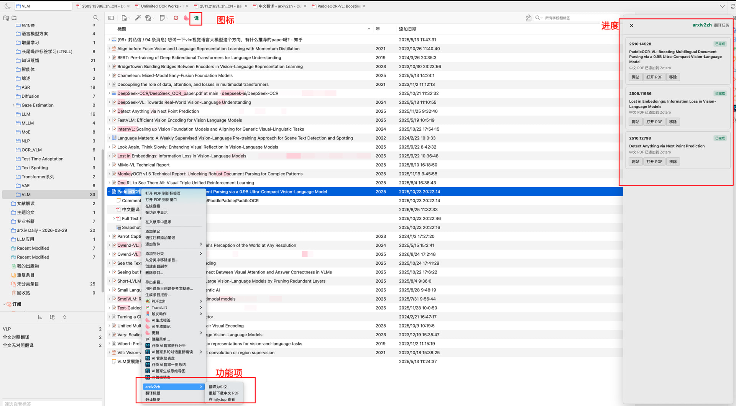
Task: Click the 筛选搜索标签 tag filter field
Action: (52, 403)
